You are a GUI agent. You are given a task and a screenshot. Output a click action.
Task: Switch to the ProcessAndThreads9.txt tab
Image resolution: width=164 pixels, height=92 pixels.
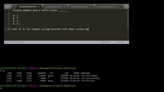pos(80,7)
